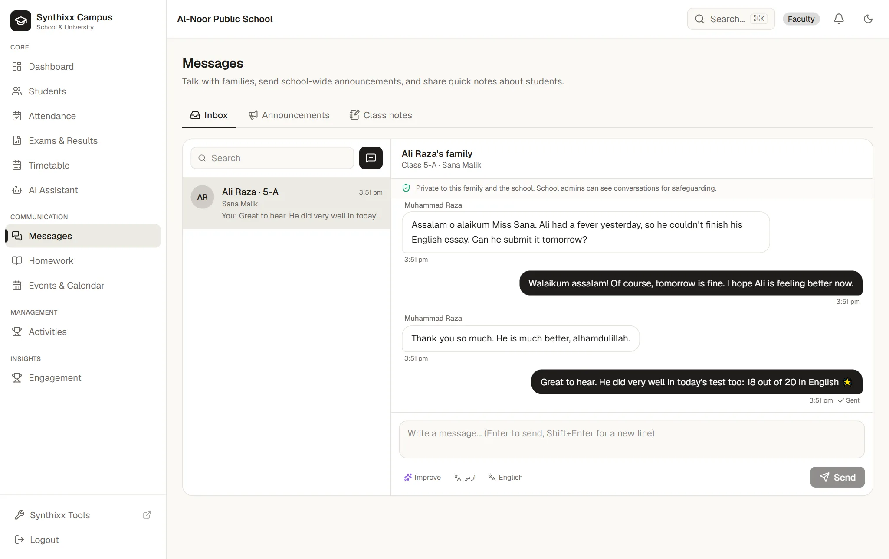Translate the message to Urdu
Viewport: 889px width, 559px height.
464,477
